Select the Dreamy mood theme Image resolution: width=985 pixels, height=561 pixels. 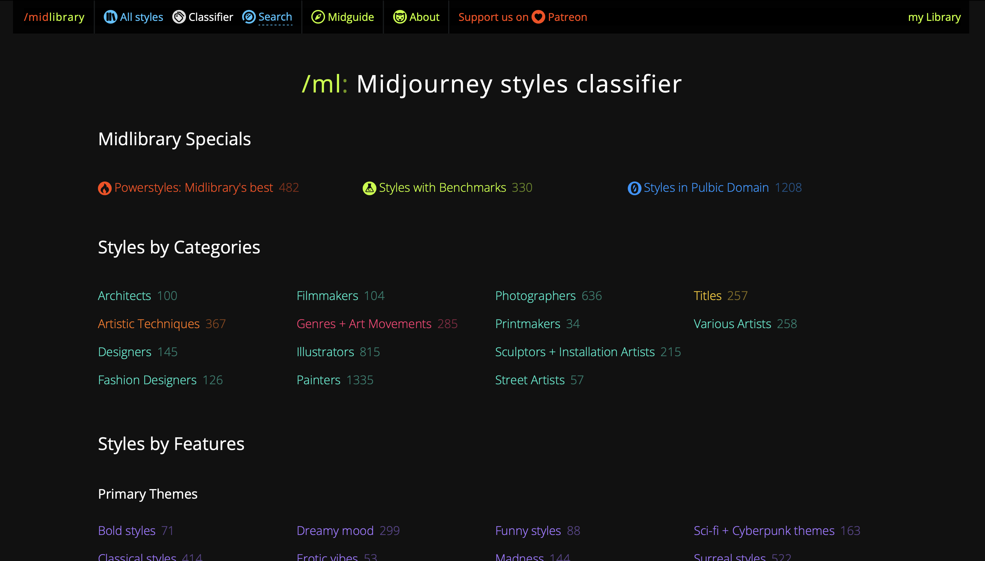[x=335, y=531]
